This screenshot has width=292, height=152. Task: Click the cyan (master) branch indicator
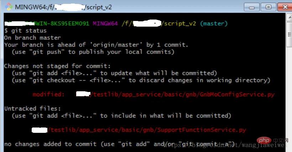coord(213,23)
